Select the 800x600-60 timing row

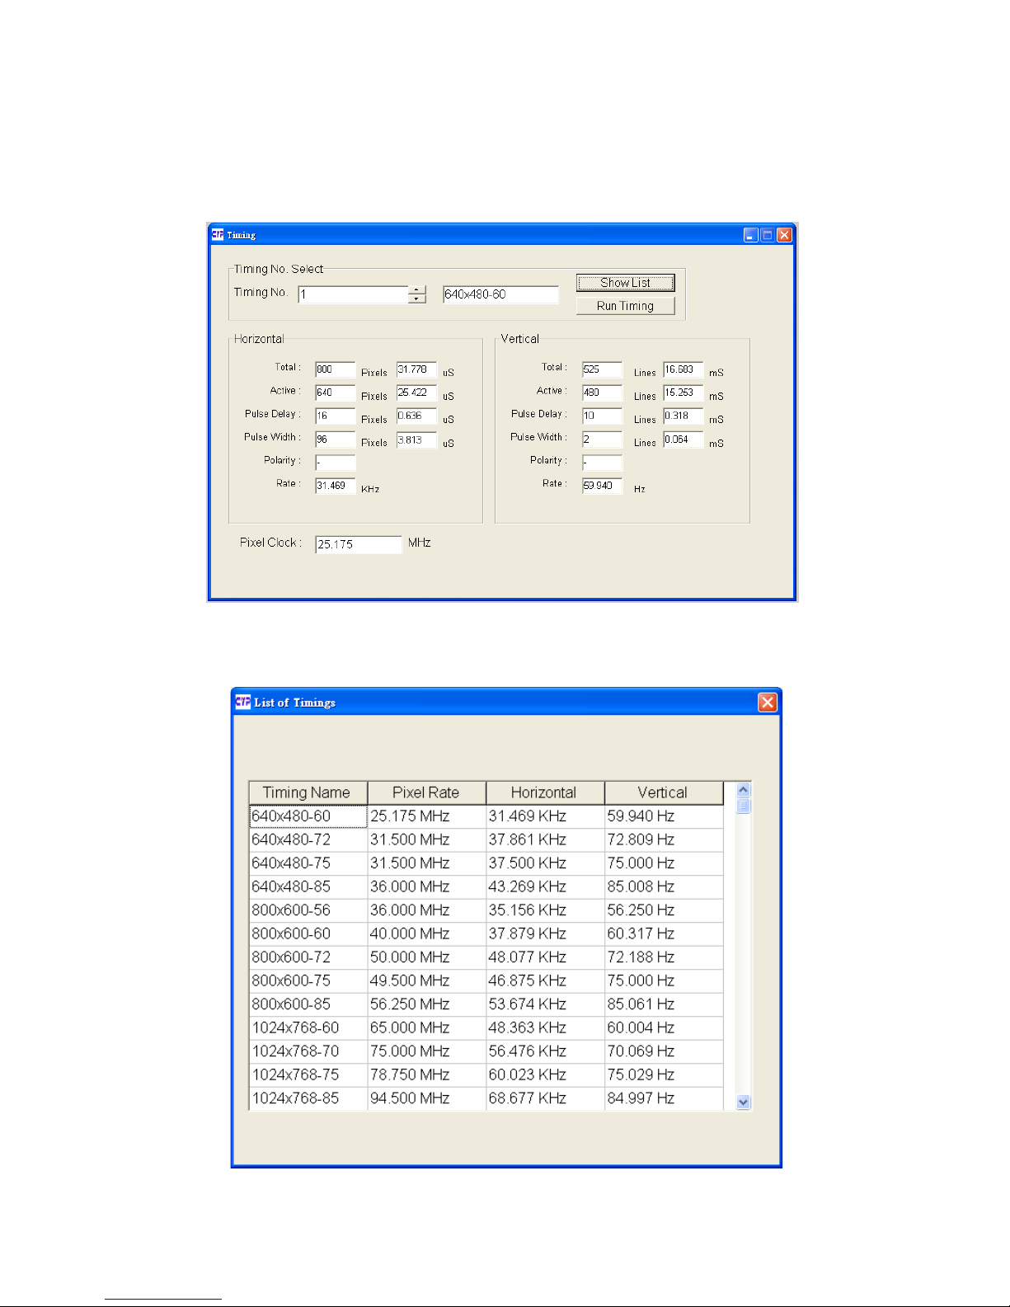coord(486,933)
